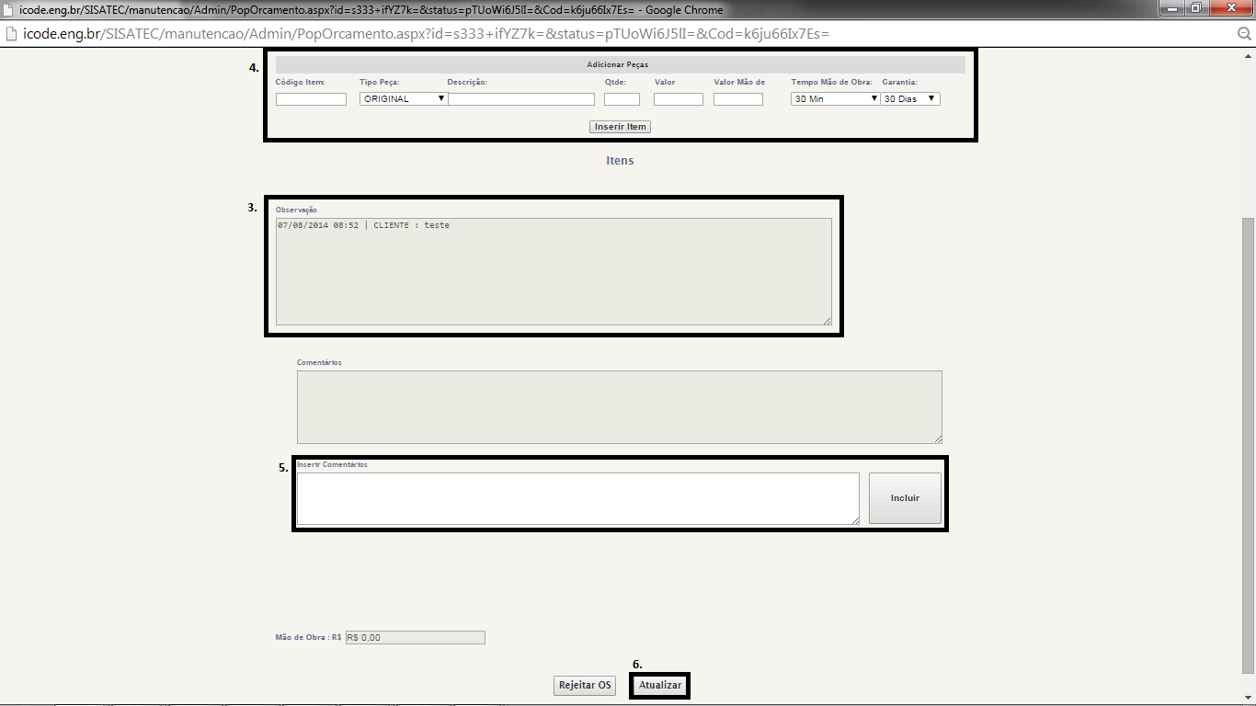Click the Comentários read-only text area

tap(620, 407)
